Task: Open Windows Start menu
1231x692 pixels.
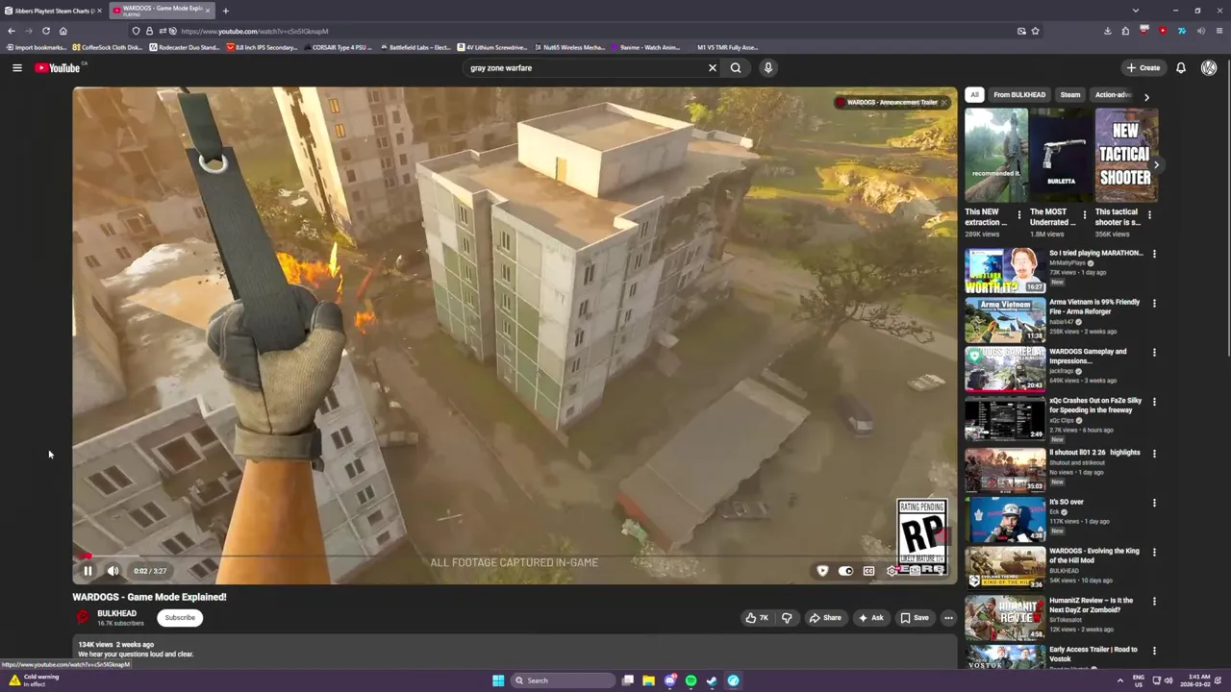Action: (498, 680)
